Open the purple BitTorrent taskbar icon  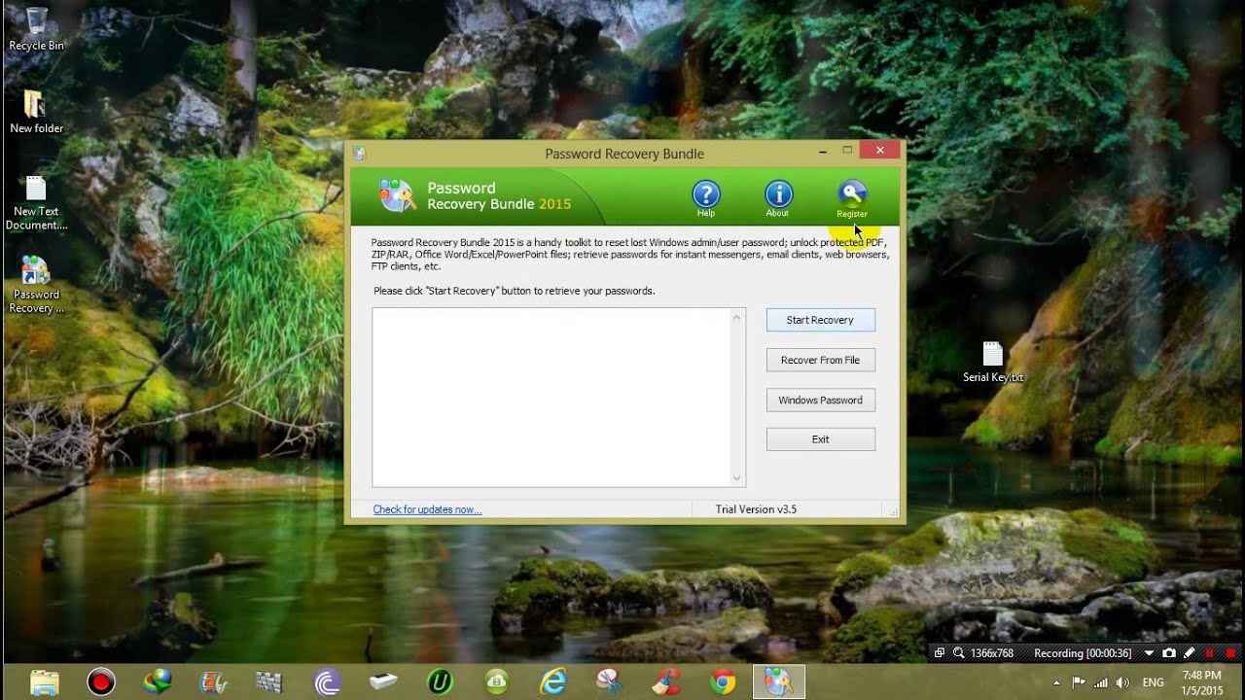point(327,682)
